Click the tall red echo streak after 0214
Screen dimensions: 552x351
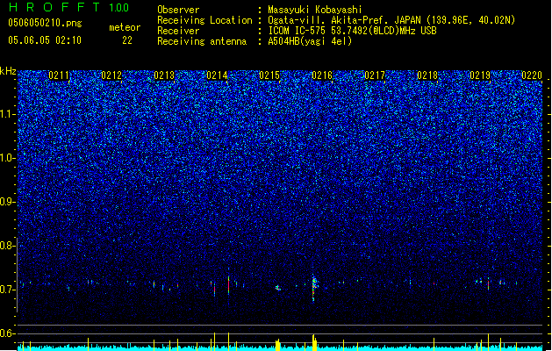coord(228,283)
